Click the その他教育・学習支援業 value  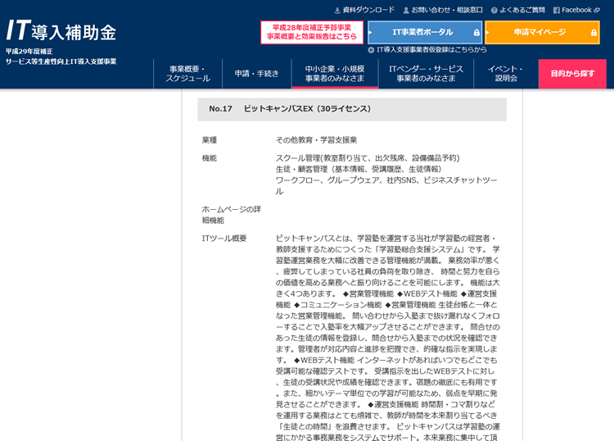coord(316,140)
